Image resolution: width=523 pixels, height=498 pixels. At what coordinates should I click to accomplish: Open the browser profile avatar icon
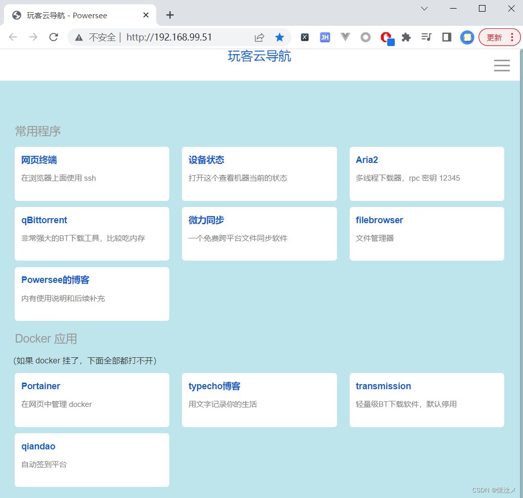point(467,37)
